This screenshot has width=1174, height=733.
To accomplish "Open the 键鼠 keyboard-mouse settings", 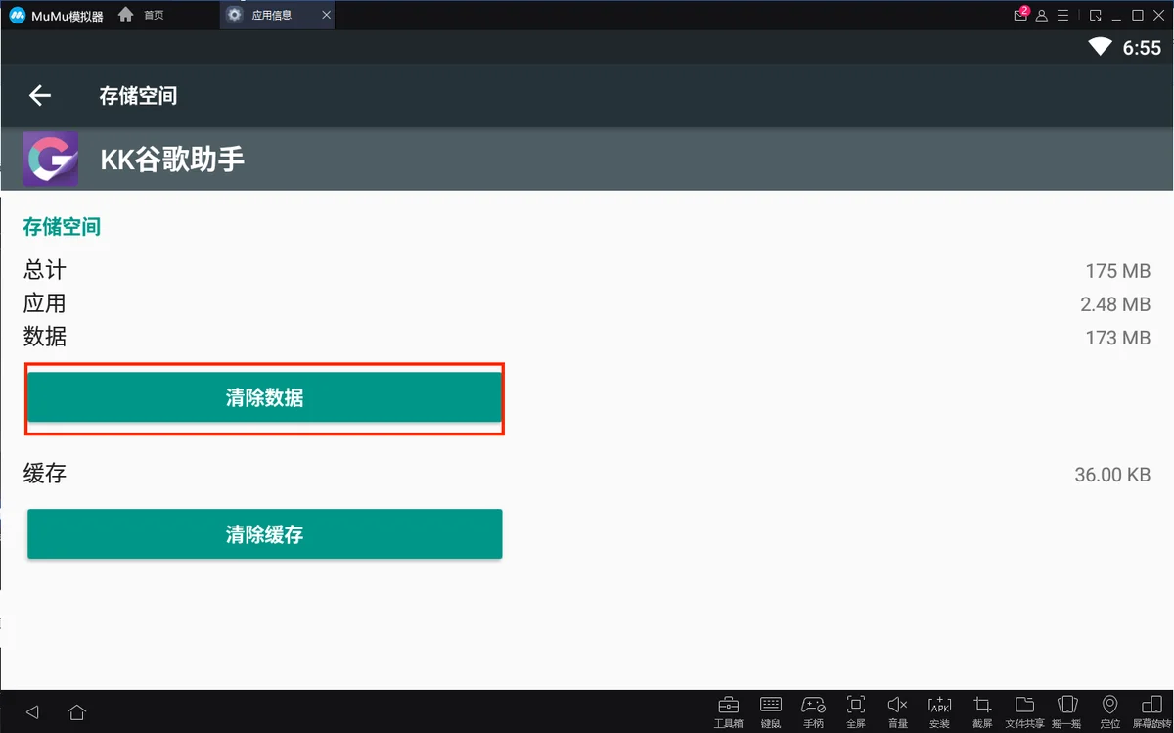I will pos(771,710).
